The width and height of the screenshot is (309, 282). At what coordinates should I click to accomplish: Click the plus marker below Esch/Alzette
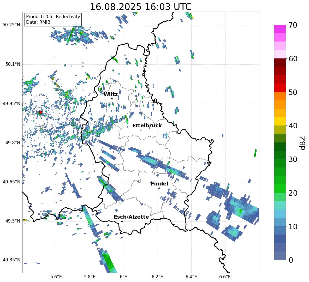122,221
